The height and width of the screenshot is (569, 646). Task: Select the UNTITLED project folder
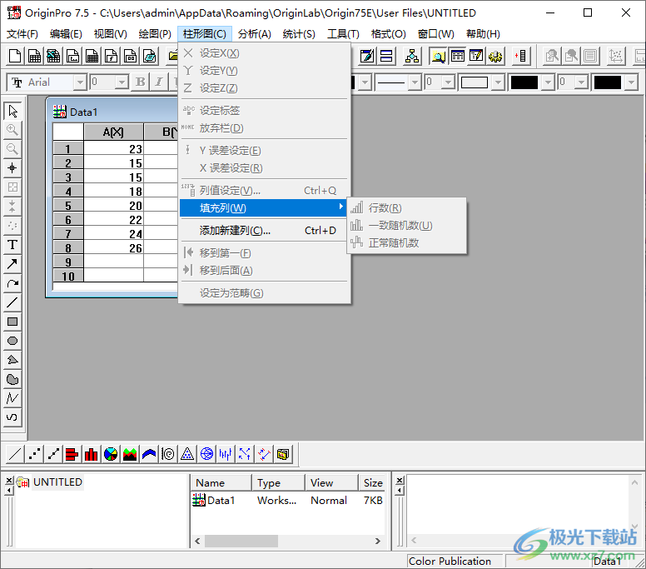[x=57, y=482]
